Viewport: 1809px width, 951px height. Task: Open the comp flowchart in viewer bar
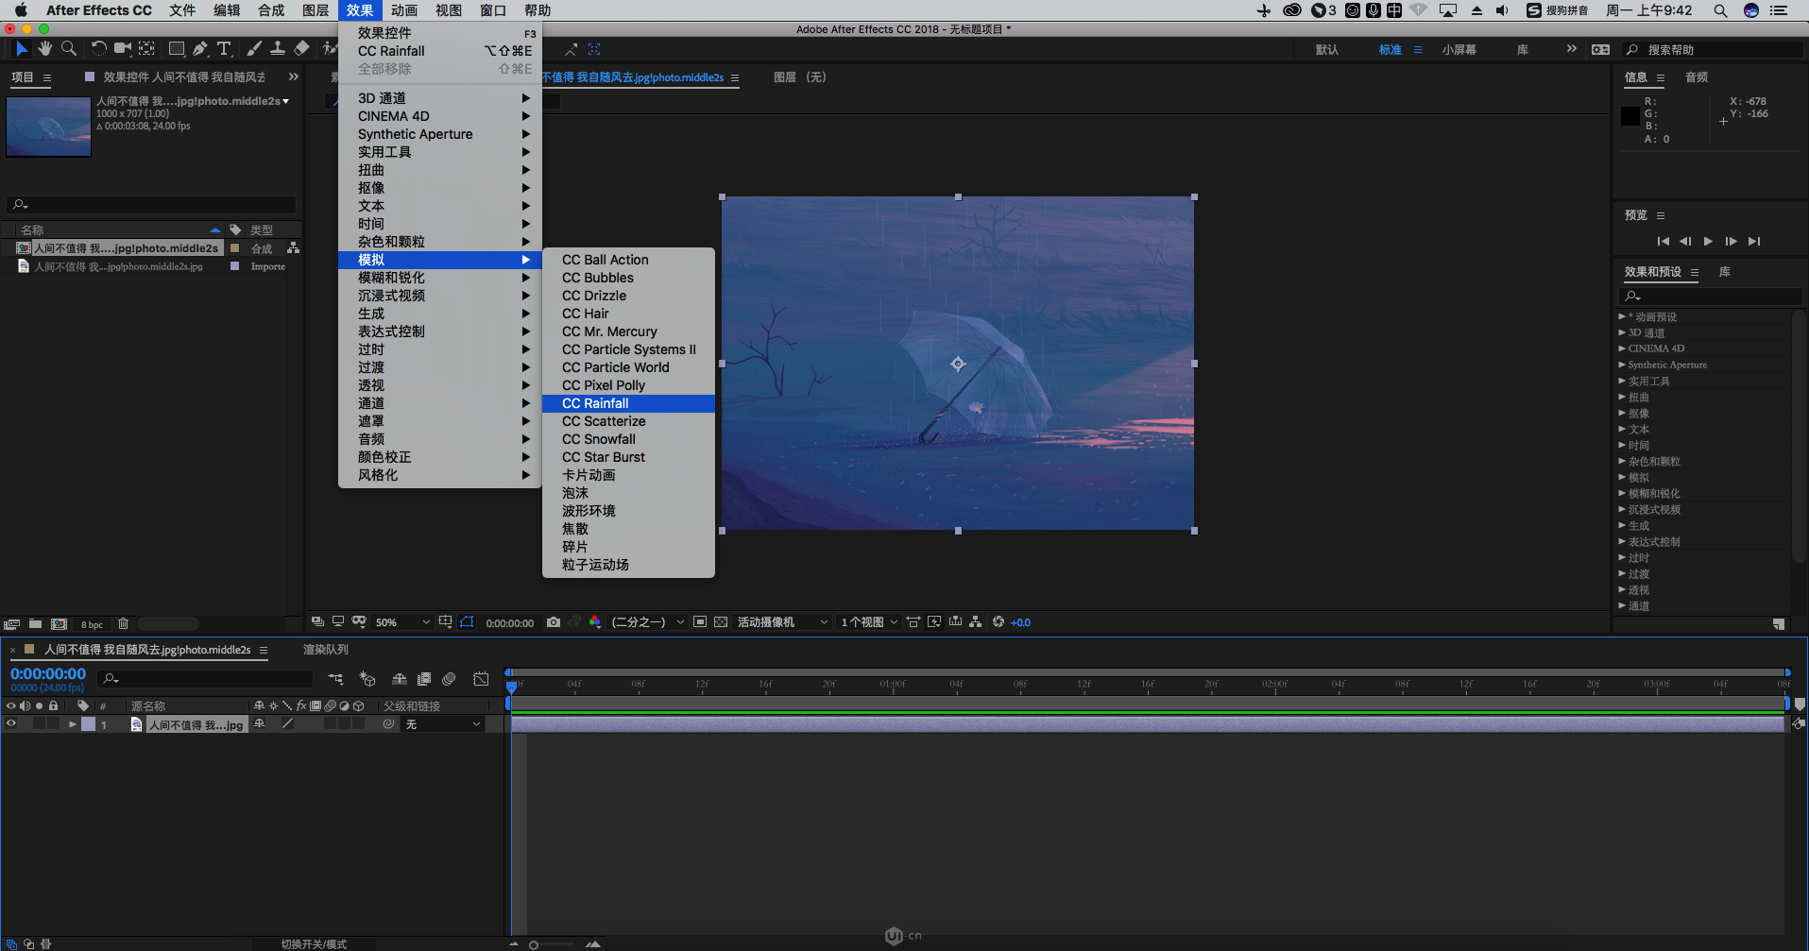[975, 622]
